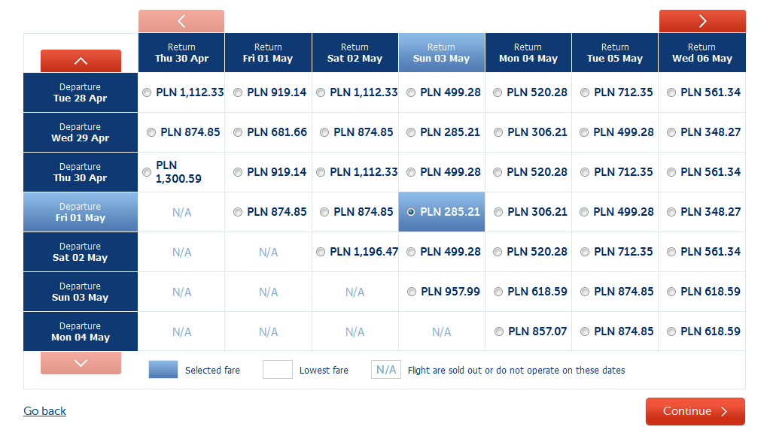
Task: Pick Fri 01 May to Tue 05 May fare
Action: click(x=584, y=212)
